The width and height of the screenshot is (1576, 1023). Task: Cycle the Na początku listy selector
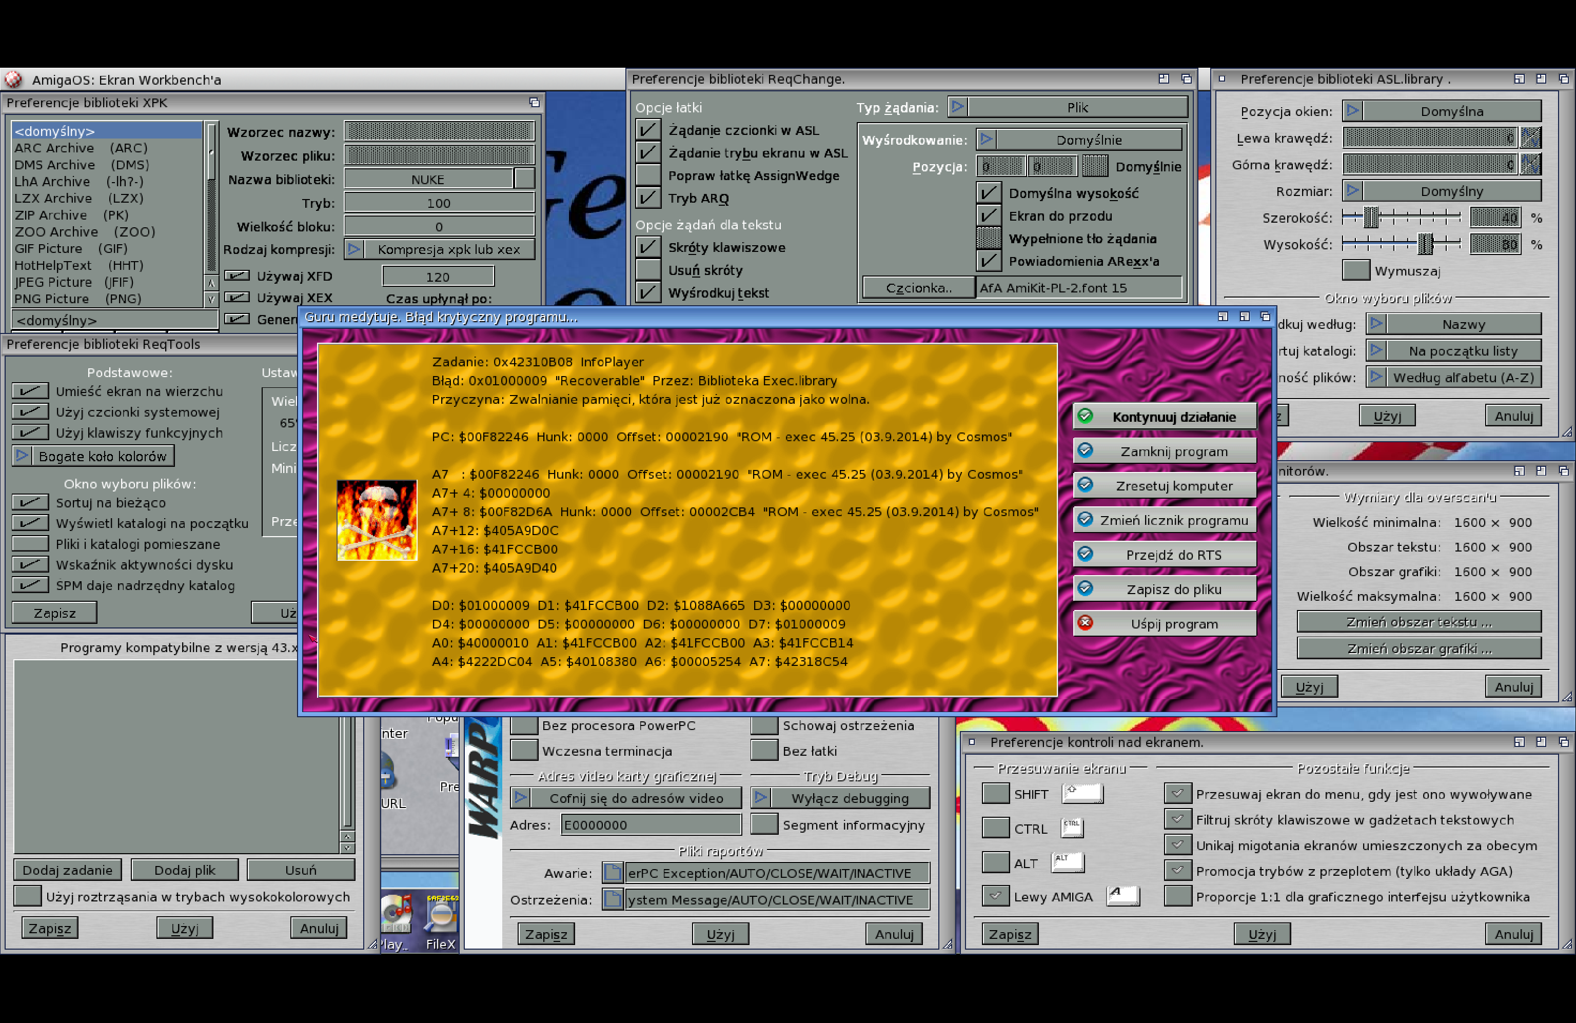[x=1453, y=350]
